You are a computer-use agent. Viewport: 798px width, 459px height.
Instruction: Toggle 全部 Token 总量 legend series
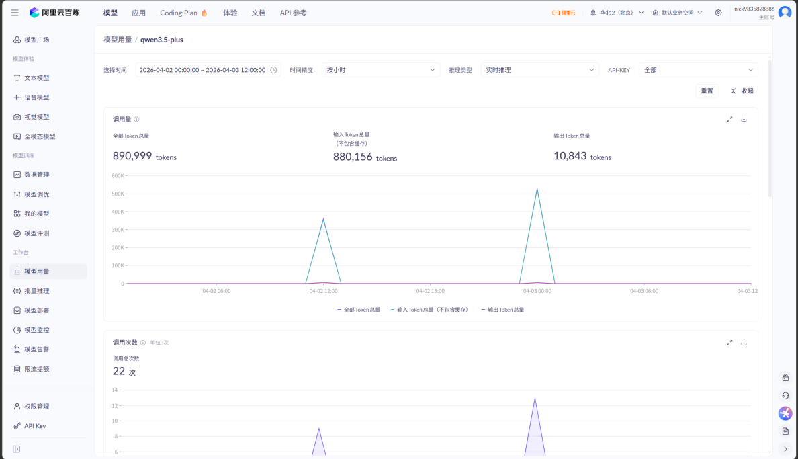tap(359, 310)
